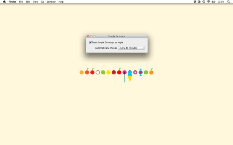
Task: Click the blue-wrapped candy on the wallpaper
Action: click(141, 72)
